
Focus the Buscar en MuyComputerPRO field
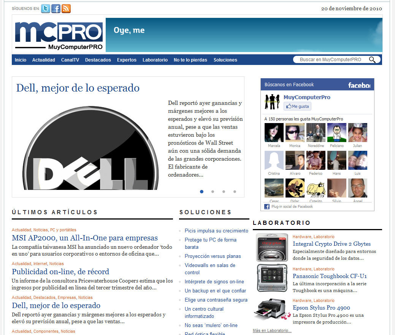pyautogui.click(x=330, y=60)
